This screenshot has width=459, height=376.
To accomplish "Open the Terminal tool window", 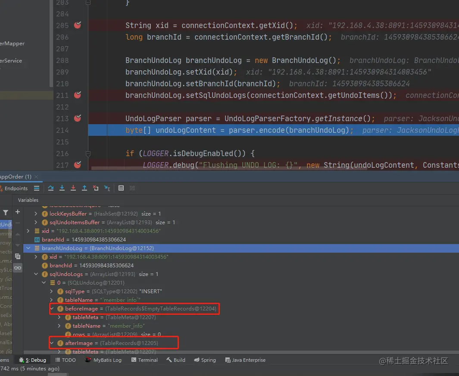I will (145, 360).
